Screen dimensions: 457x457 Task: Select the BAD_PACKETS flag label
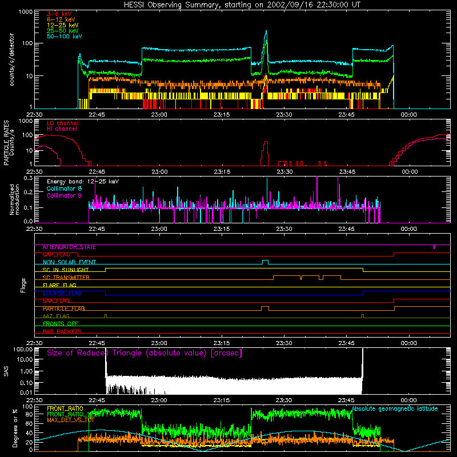pyautogui.click(x=62, y=331)
